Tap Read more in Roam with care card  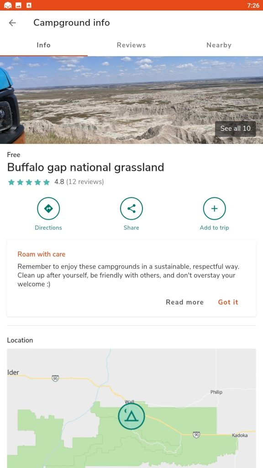click(184, 302)
